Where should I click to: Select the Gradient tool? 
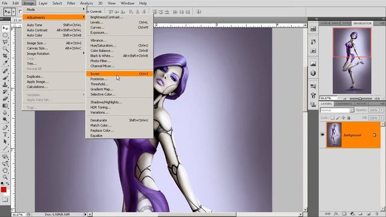(x=5, y=105)
